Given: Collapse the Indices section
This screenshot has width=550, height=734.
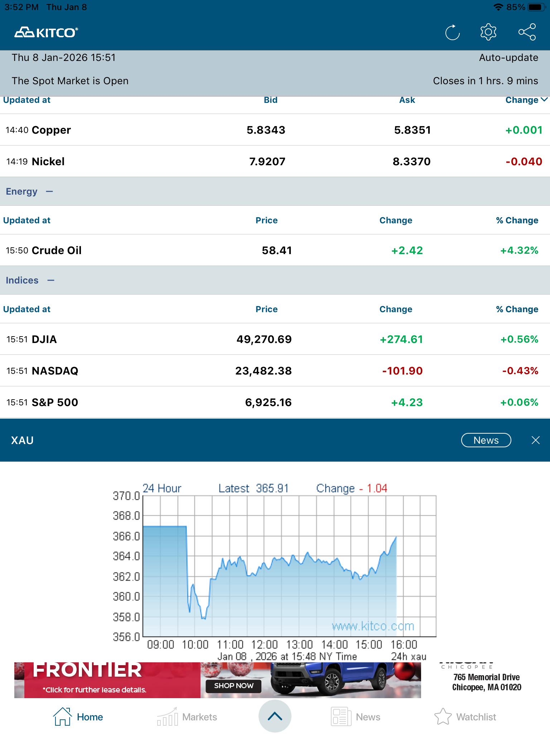Looking at the screenshot, I should click(51, 280).
